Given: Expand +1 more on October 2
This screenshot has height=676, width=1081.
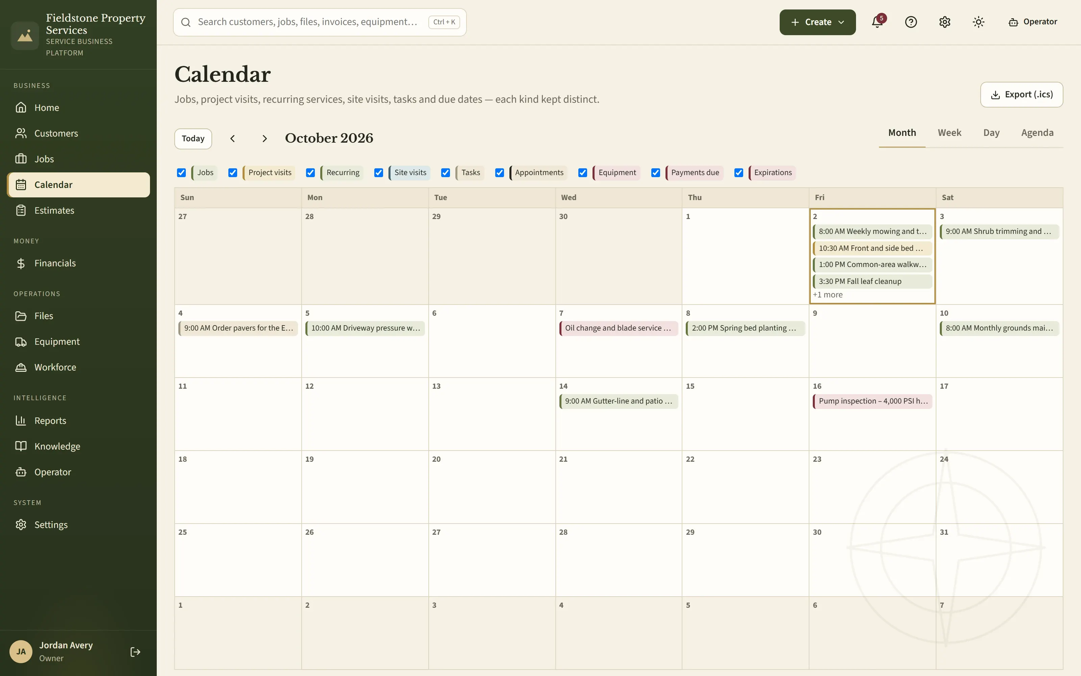Looking at the screenshot, I should tap(828, 295).
